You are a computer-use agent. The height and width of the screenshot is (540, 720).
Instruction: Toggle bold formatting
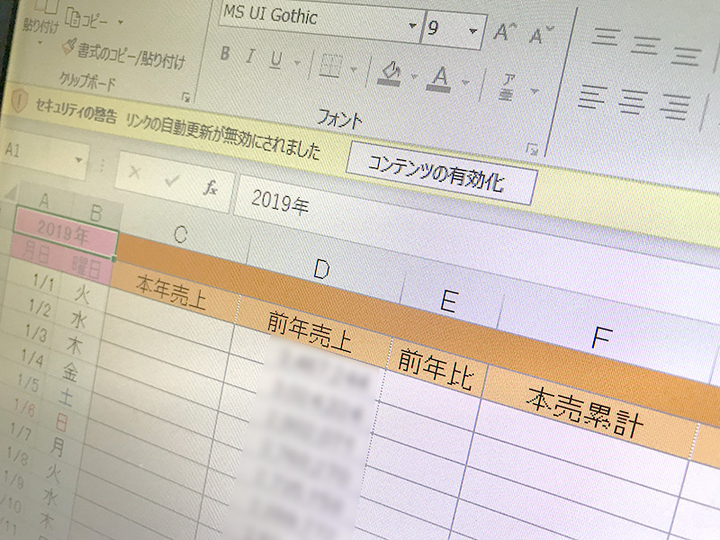click(225, 53)
